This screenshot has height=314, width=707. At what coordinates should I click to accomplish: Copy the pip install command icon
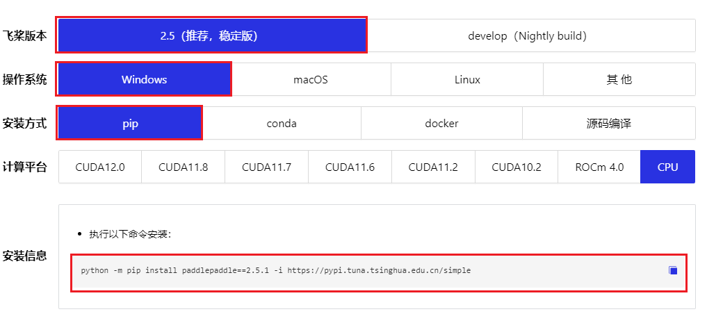pos(672,270)
